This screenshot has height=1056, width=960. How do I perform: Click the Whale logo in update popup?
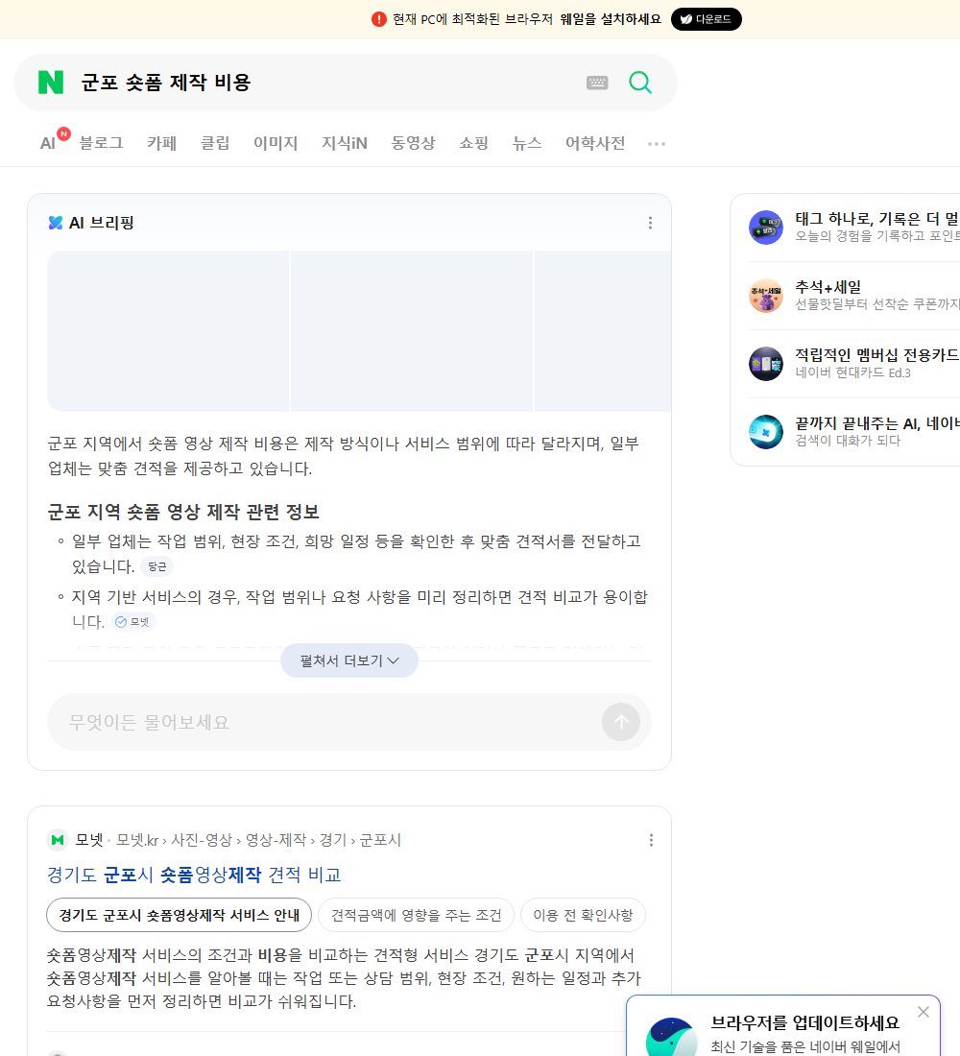(x=672, y=1037)
